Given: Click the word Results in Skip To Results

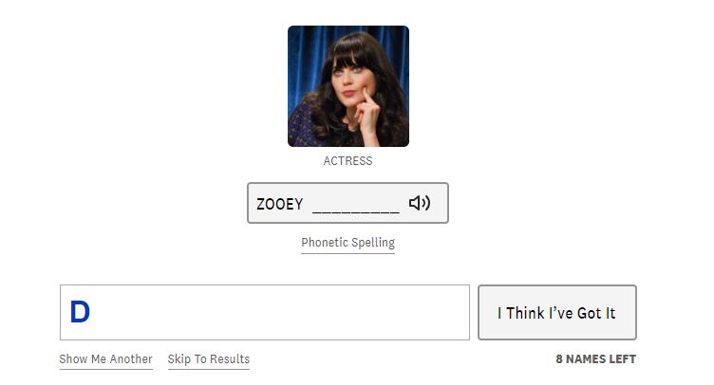Looking at the screenshot, I should point(230,358).
